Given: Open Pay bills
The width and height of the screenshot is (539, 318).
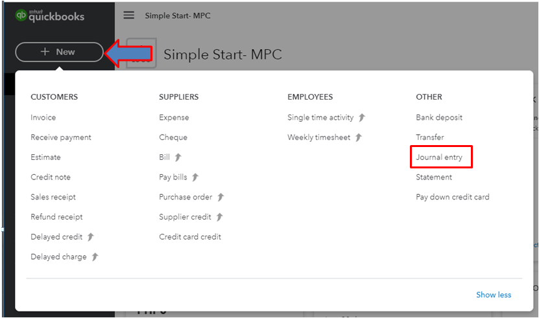Looking at the screenshot, I should [x=173, y=177].
